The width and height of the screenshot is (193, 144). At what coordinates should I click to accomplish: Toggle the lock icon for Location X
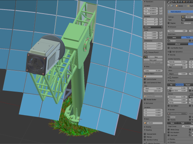[x=161, y=8]
